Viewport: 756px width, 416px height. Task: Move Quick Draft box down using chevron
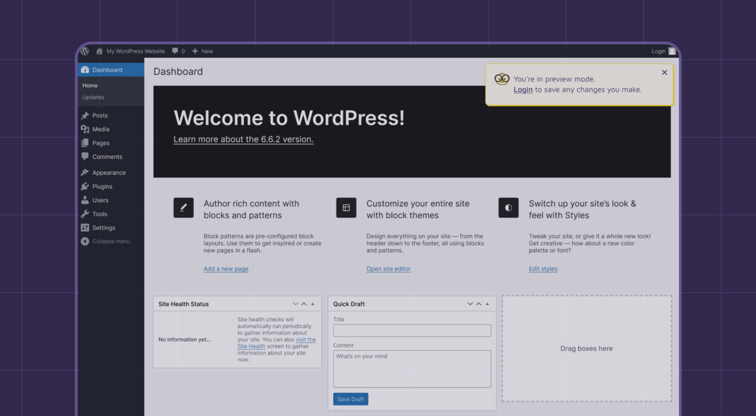point(470,304)
